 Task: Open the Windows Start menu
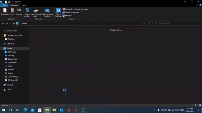coord(3,110)
